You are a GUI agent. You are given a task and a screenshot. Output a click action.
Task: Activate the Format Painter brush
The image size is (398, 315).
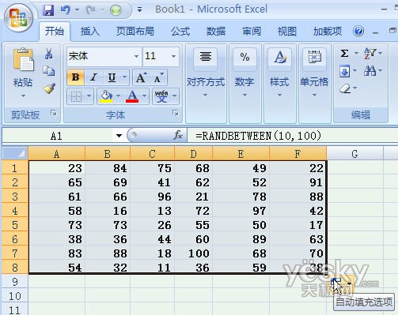pyautogui.click(x=49, y=88)
